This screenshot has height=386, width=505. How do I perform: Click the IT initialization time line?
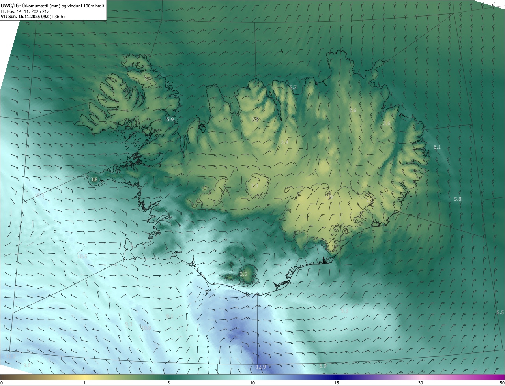coord(25,11)
